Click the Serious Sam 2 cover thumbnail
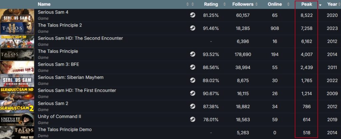341x139 pixels. tap(17, 106)
